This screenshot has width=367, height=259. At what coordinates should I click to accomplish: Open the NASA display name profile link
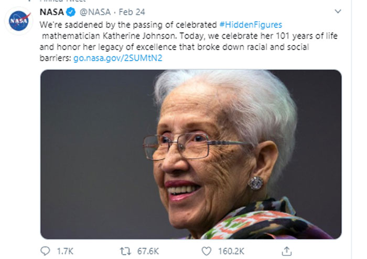tap(52, 12)
